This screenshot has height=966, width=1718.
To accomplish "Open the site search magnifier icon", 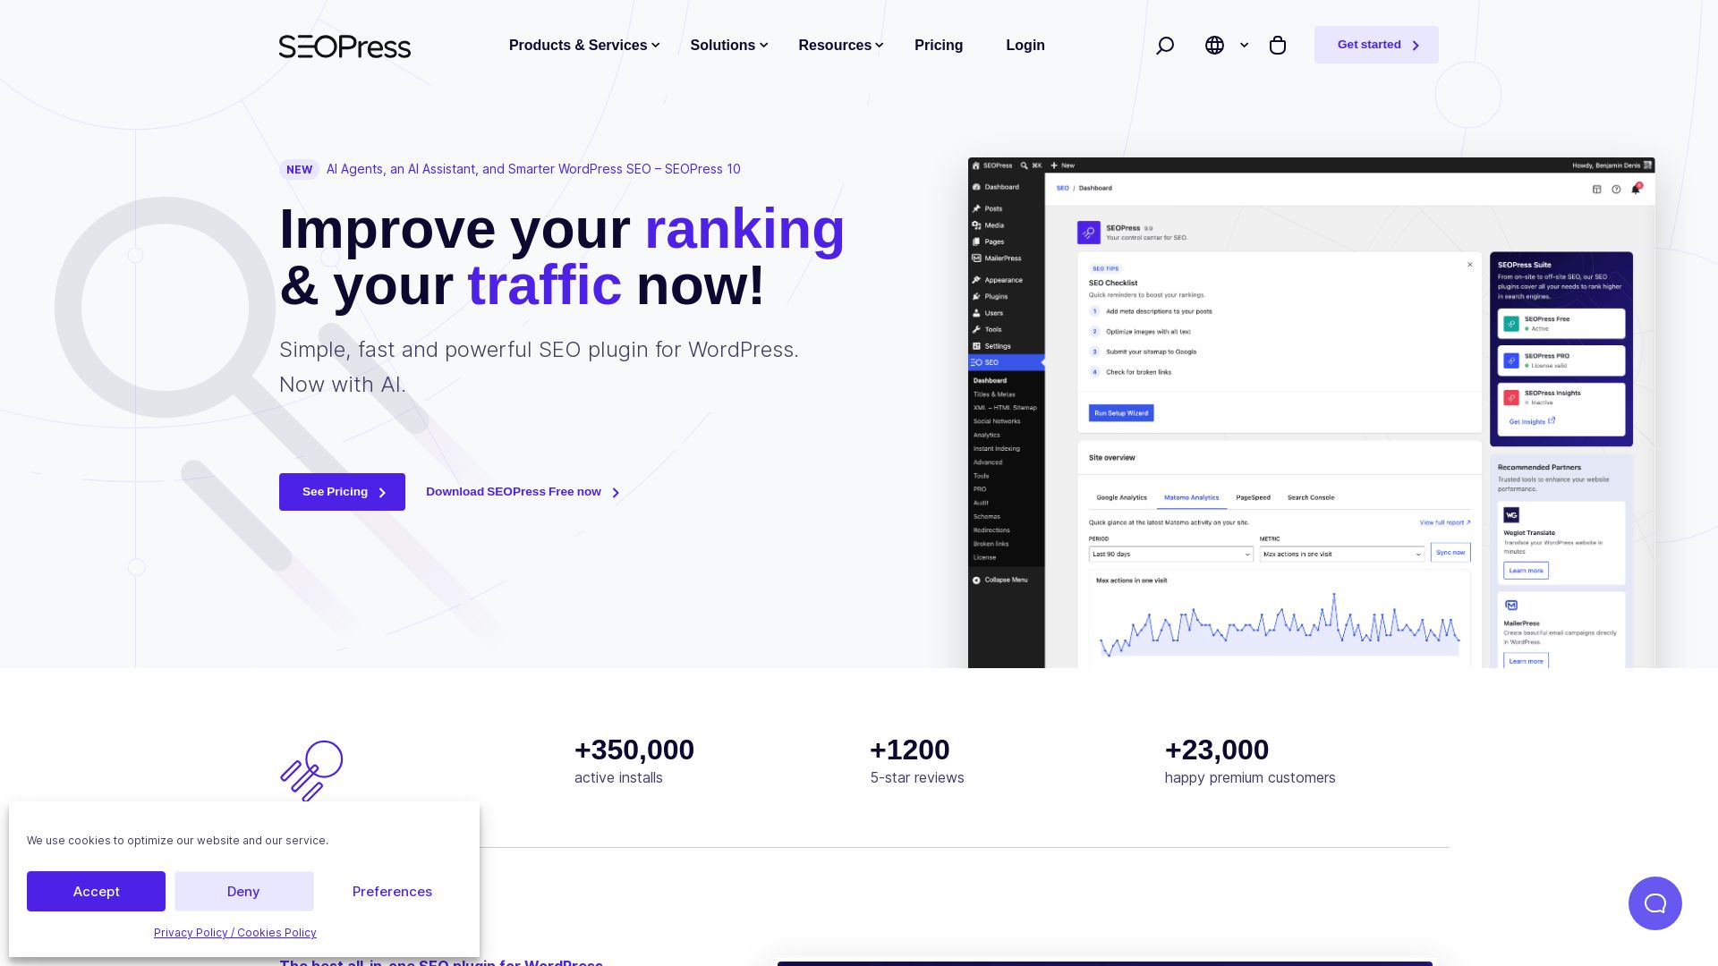I will point(1164,46).
